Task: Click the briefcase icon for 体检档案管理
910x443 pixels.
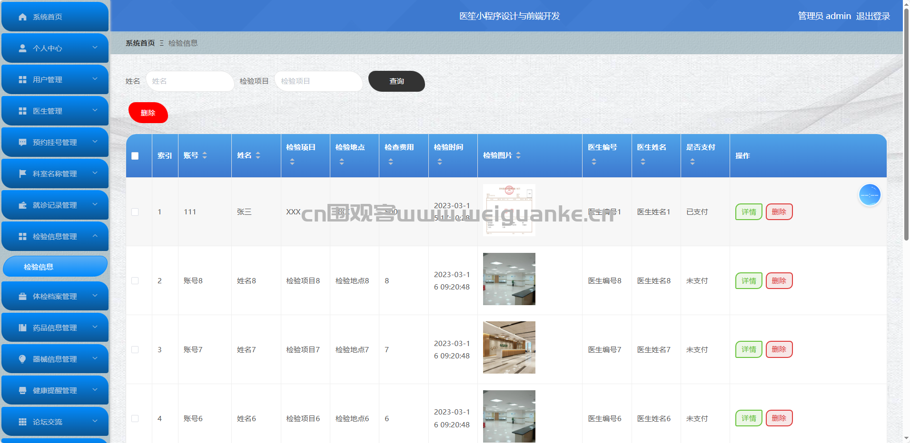Action: (22, 297)
